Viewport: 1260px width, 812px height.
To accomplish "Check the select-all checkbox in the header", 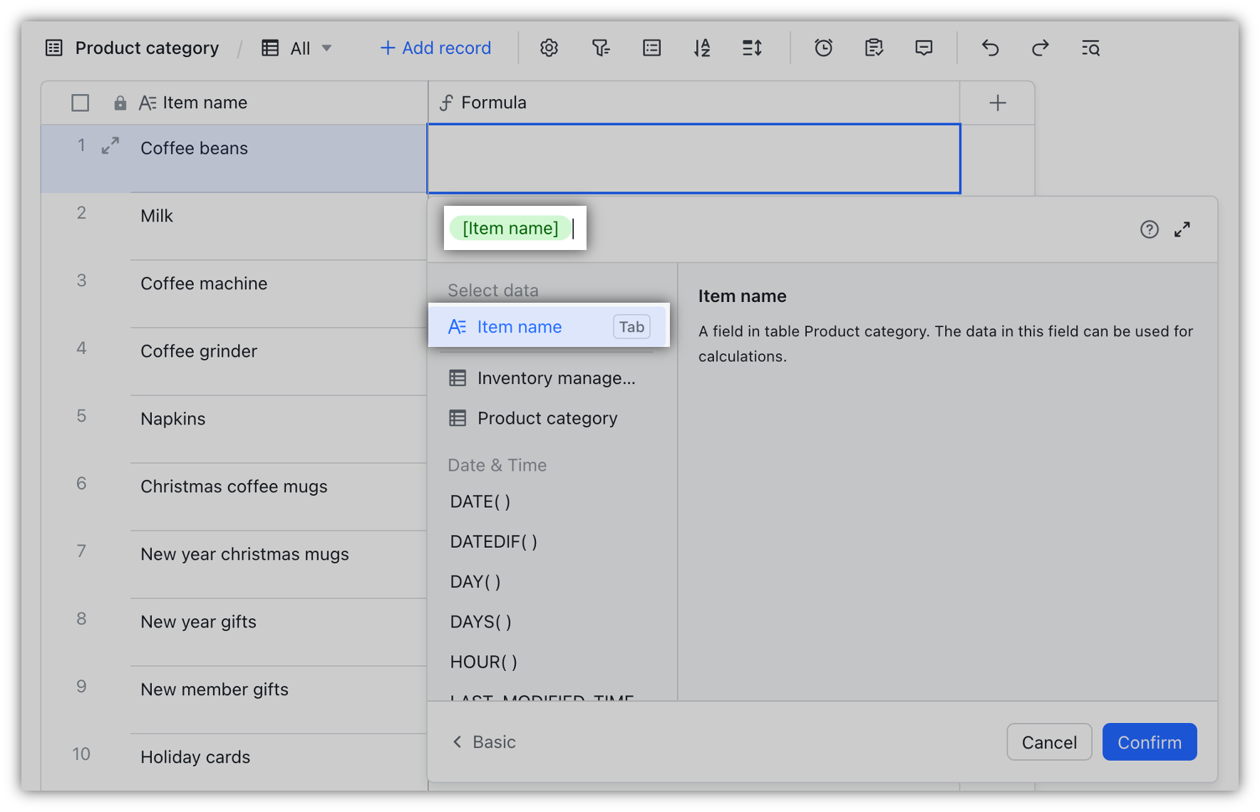I will pos(80,103).
